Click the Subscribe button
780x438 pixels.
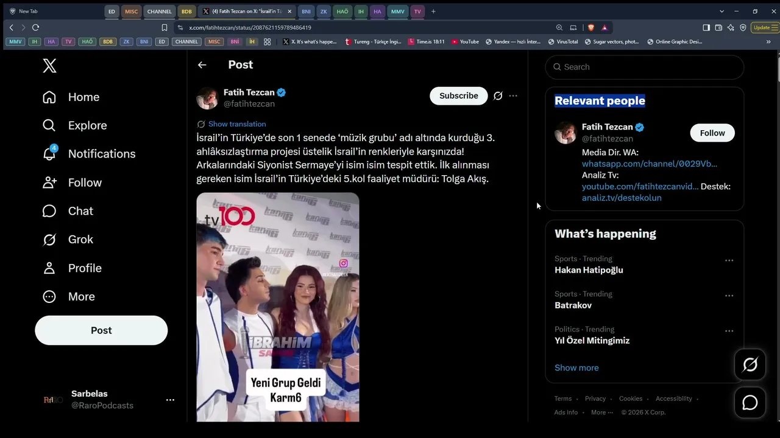[x=459, y=96]
